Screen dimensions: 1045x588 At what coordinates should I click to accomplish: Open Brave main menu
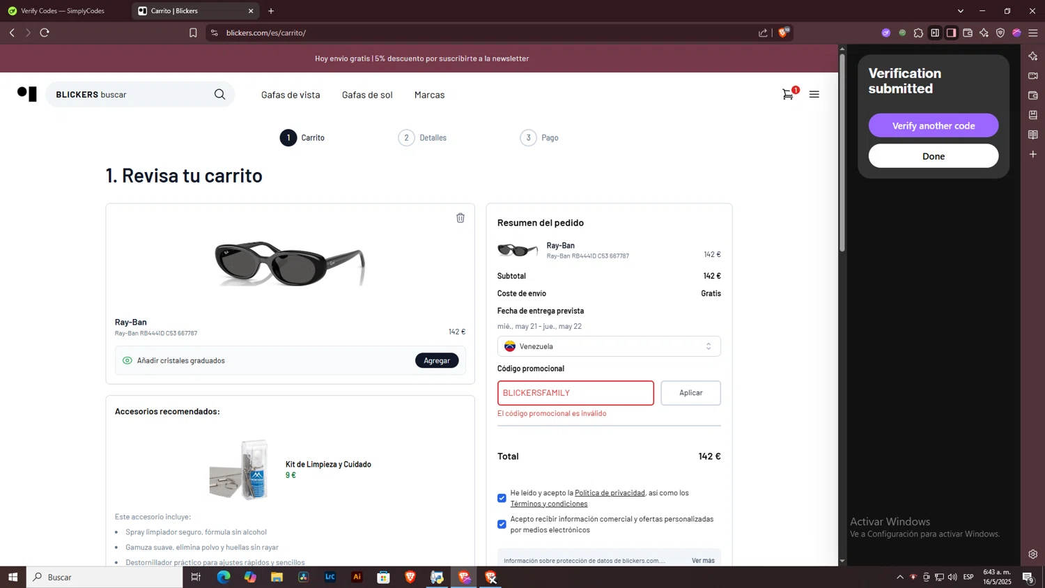[1033, 33]
